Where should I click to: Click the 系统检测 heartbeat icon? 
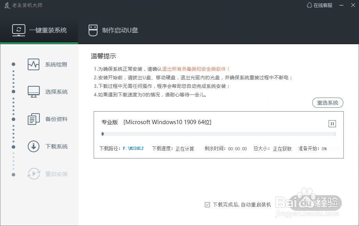[34, 64]
